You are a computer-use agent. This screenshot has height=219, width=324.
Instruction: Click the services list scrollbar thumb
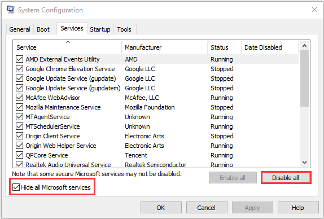click(304, 78)
